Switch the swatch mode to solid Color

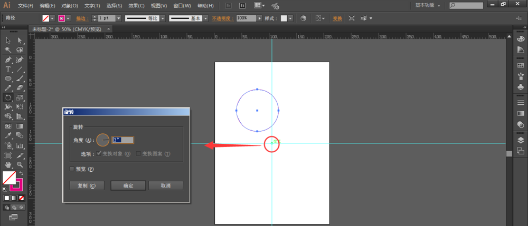(6, 198)
